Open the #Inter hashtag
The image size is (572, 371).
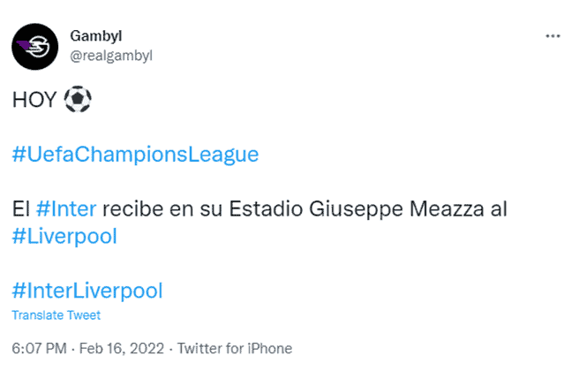tap(66, 208)
